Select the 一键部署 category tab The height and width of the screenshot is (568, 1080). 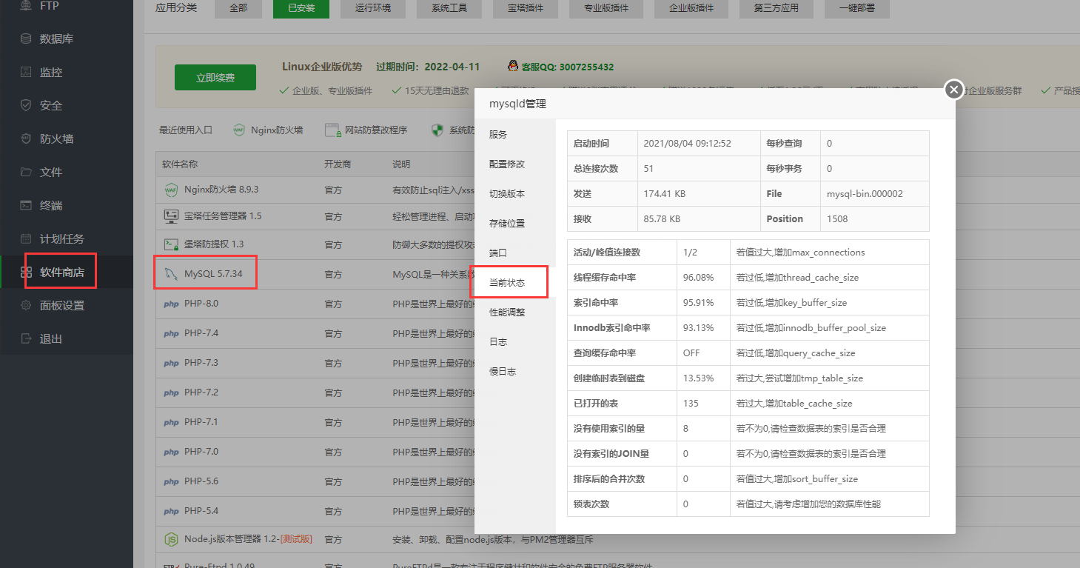tap(857, 9)
